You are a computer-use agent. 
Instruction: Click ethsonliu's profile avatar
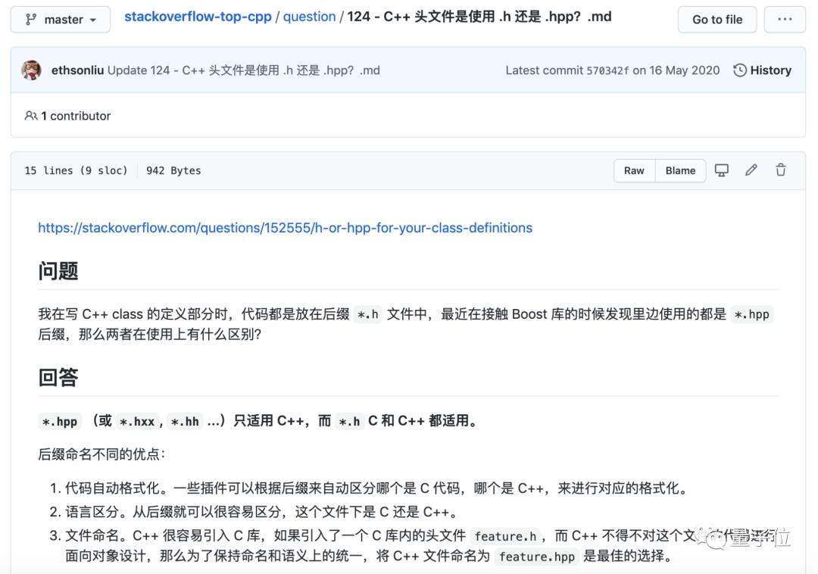31,70
